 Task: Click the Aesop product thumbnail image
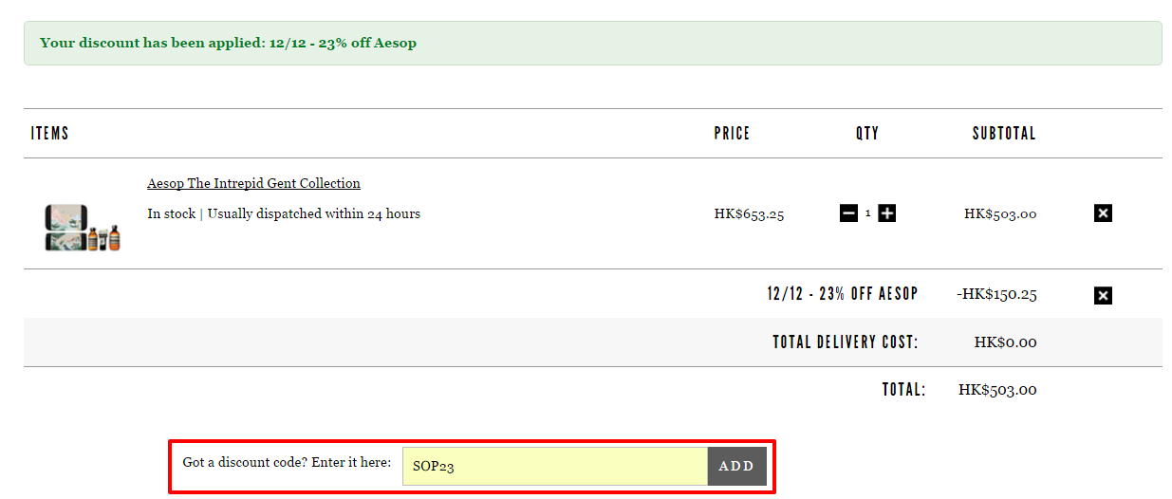pos(84,228)
